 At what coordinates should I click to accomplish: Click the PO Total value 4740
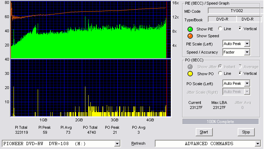click(91, 132)
